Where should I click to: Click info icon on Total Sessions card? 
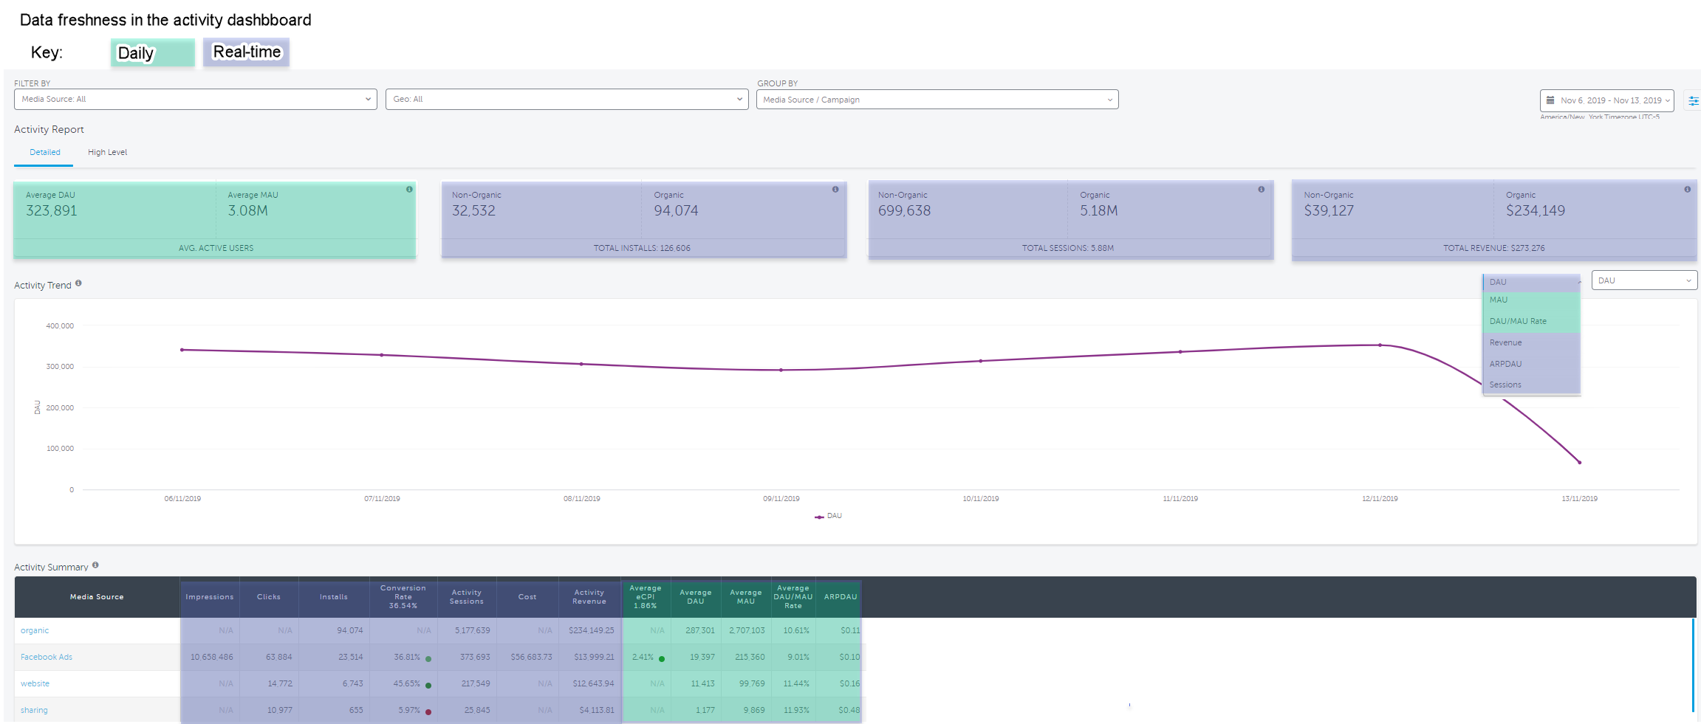coord(1262,190)
